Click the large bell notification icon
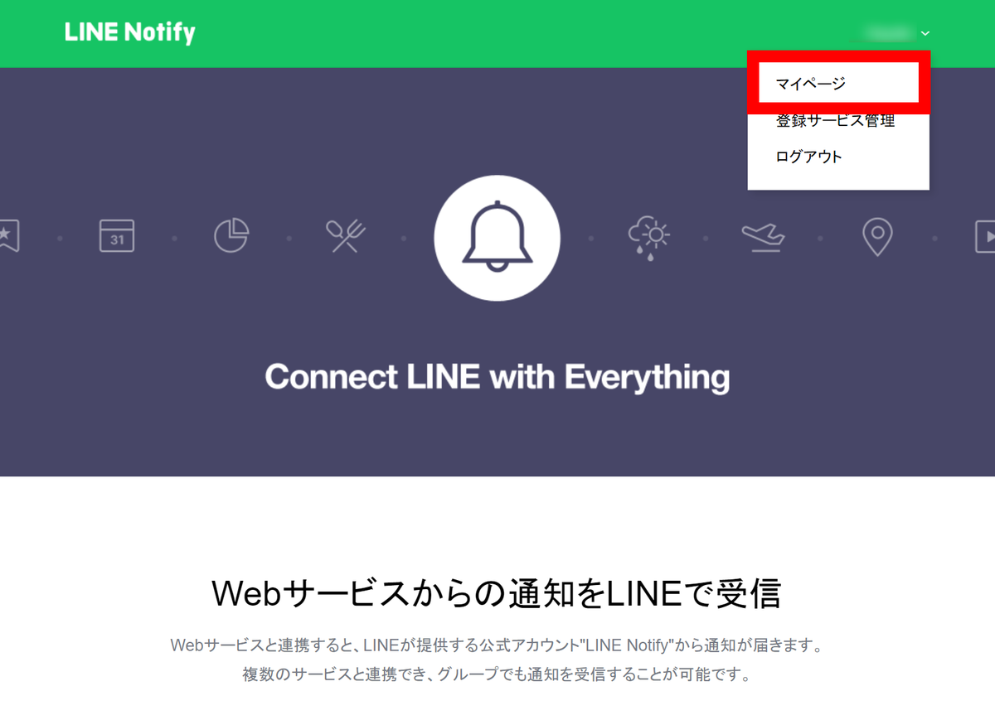Screen dimensions: 995x720 tap(498, 238)
